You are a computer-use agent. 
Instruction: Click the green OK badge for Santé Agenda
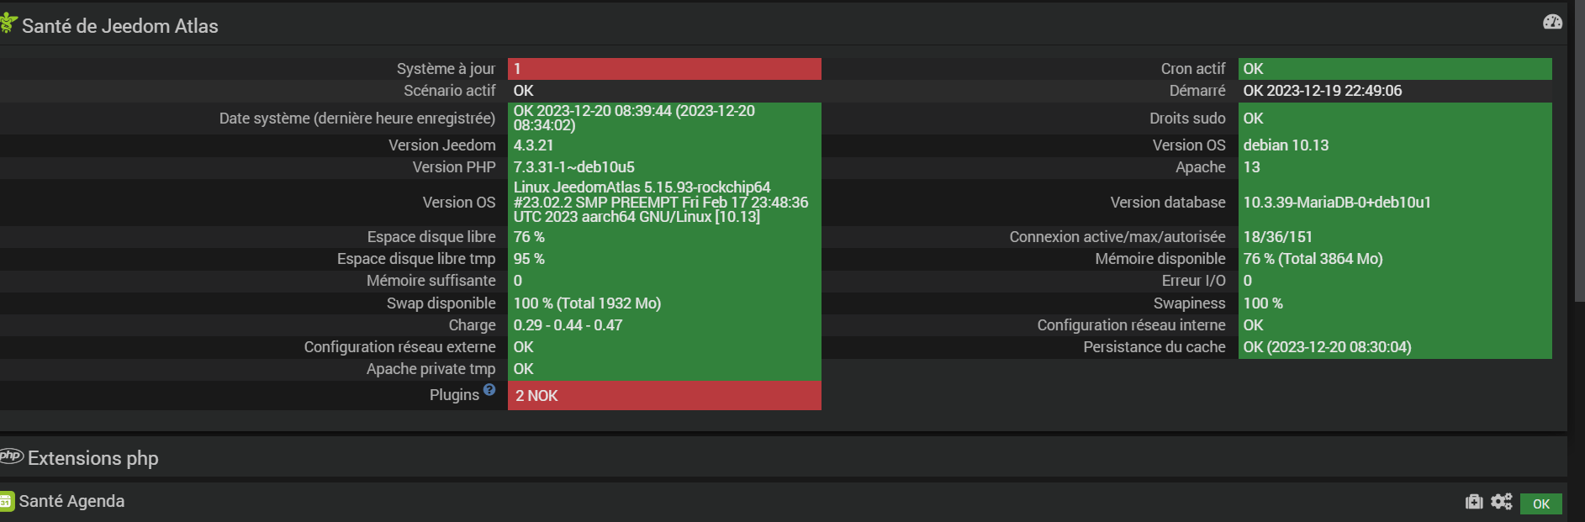1540,504
